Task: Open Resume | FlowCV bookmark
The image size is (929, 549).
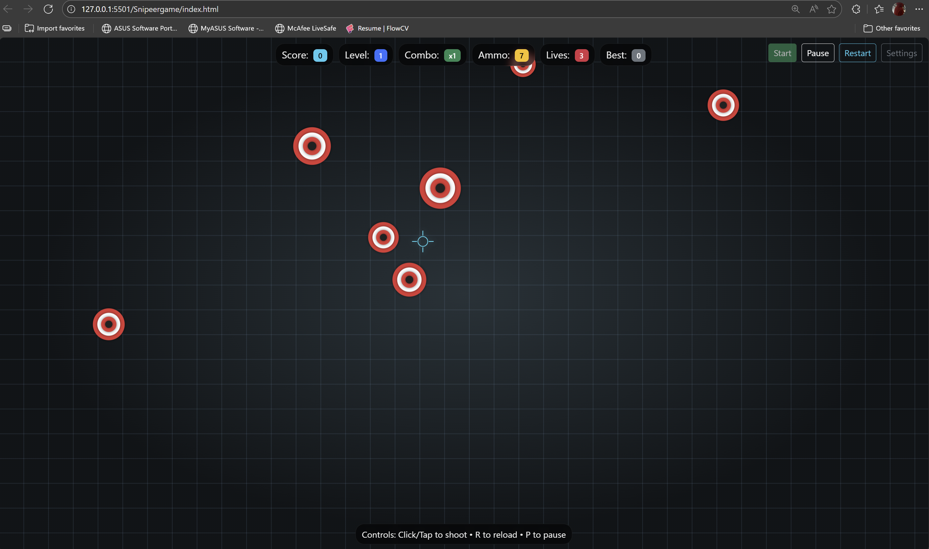Action: pyautogui.click(x=377, y=28)
